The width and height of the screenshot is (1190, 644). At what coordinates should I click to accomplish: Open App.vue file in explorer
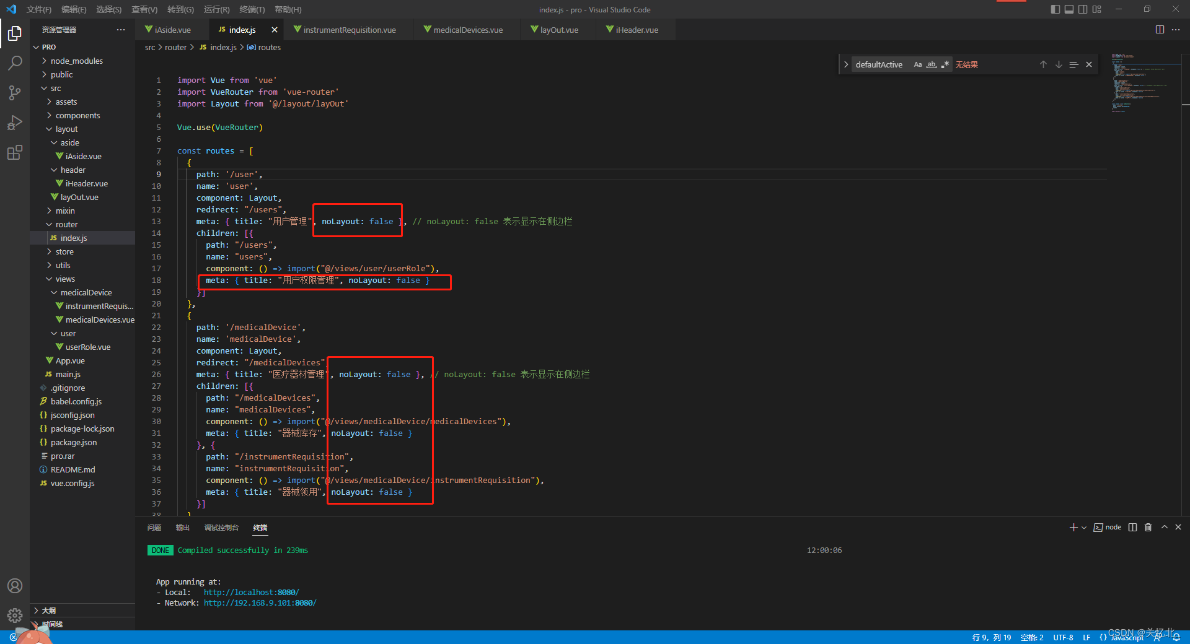[82, 360]
